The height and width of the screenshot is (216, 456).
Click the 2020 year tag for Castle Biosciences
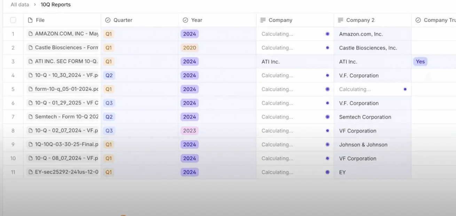[189, 48]
